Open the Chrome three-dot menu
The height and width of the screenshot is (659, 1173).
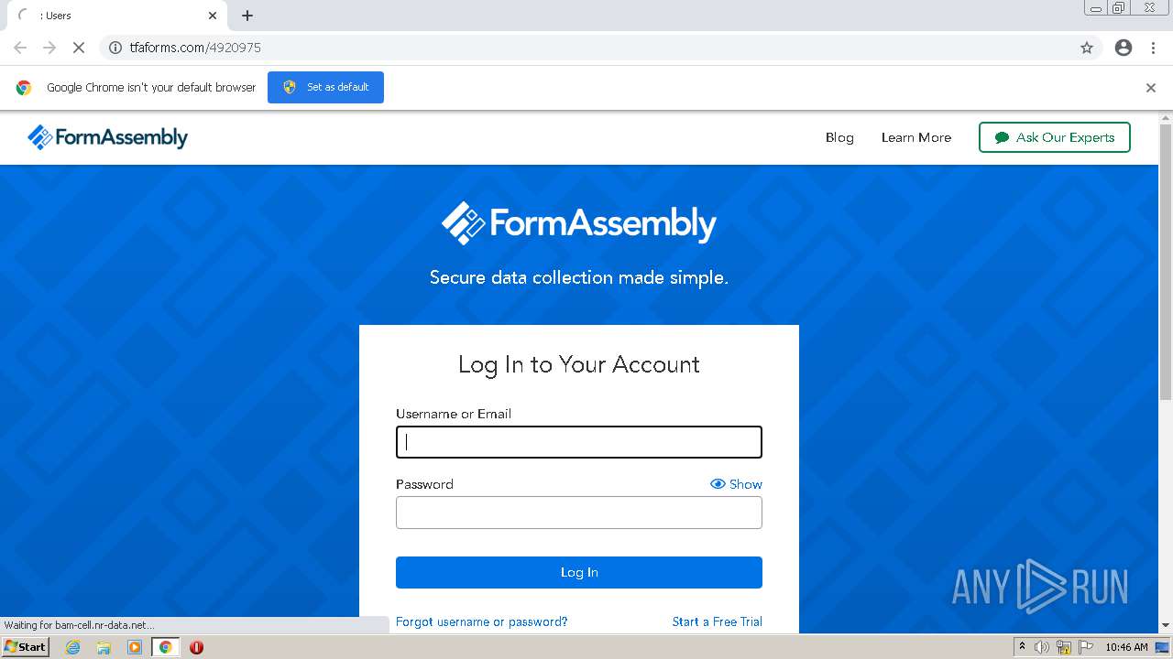click(1154, 48)
